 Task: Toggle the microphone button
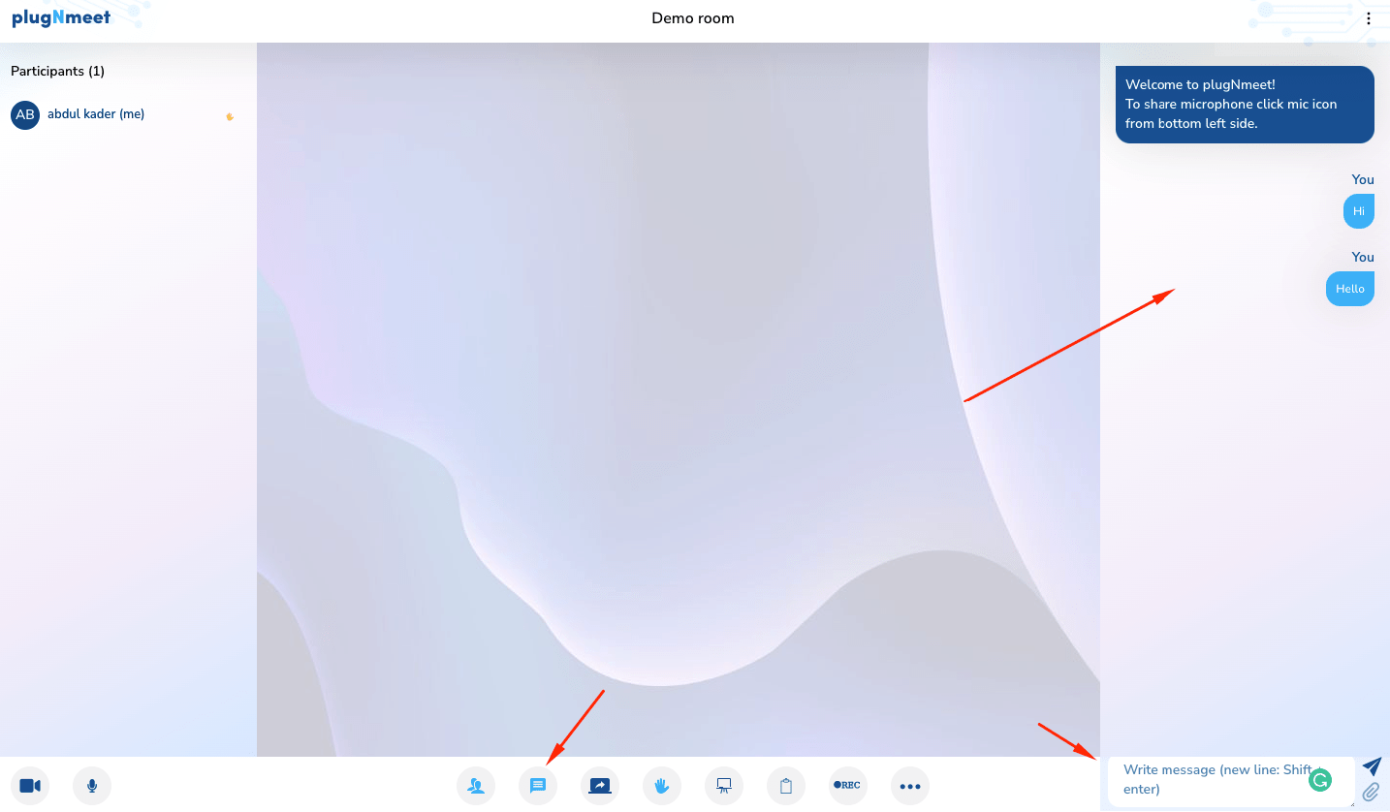pos(92,786)
